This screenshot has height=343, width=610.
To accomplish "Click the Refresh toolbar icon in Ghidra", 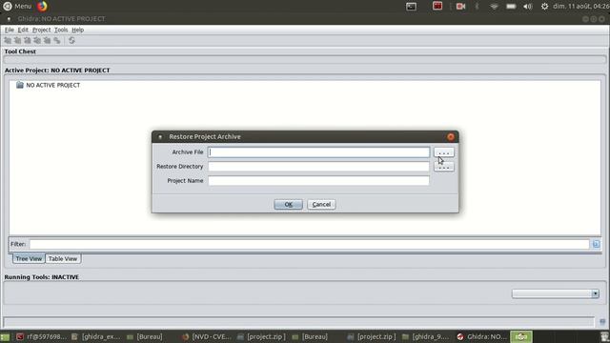I will [71, 40].
